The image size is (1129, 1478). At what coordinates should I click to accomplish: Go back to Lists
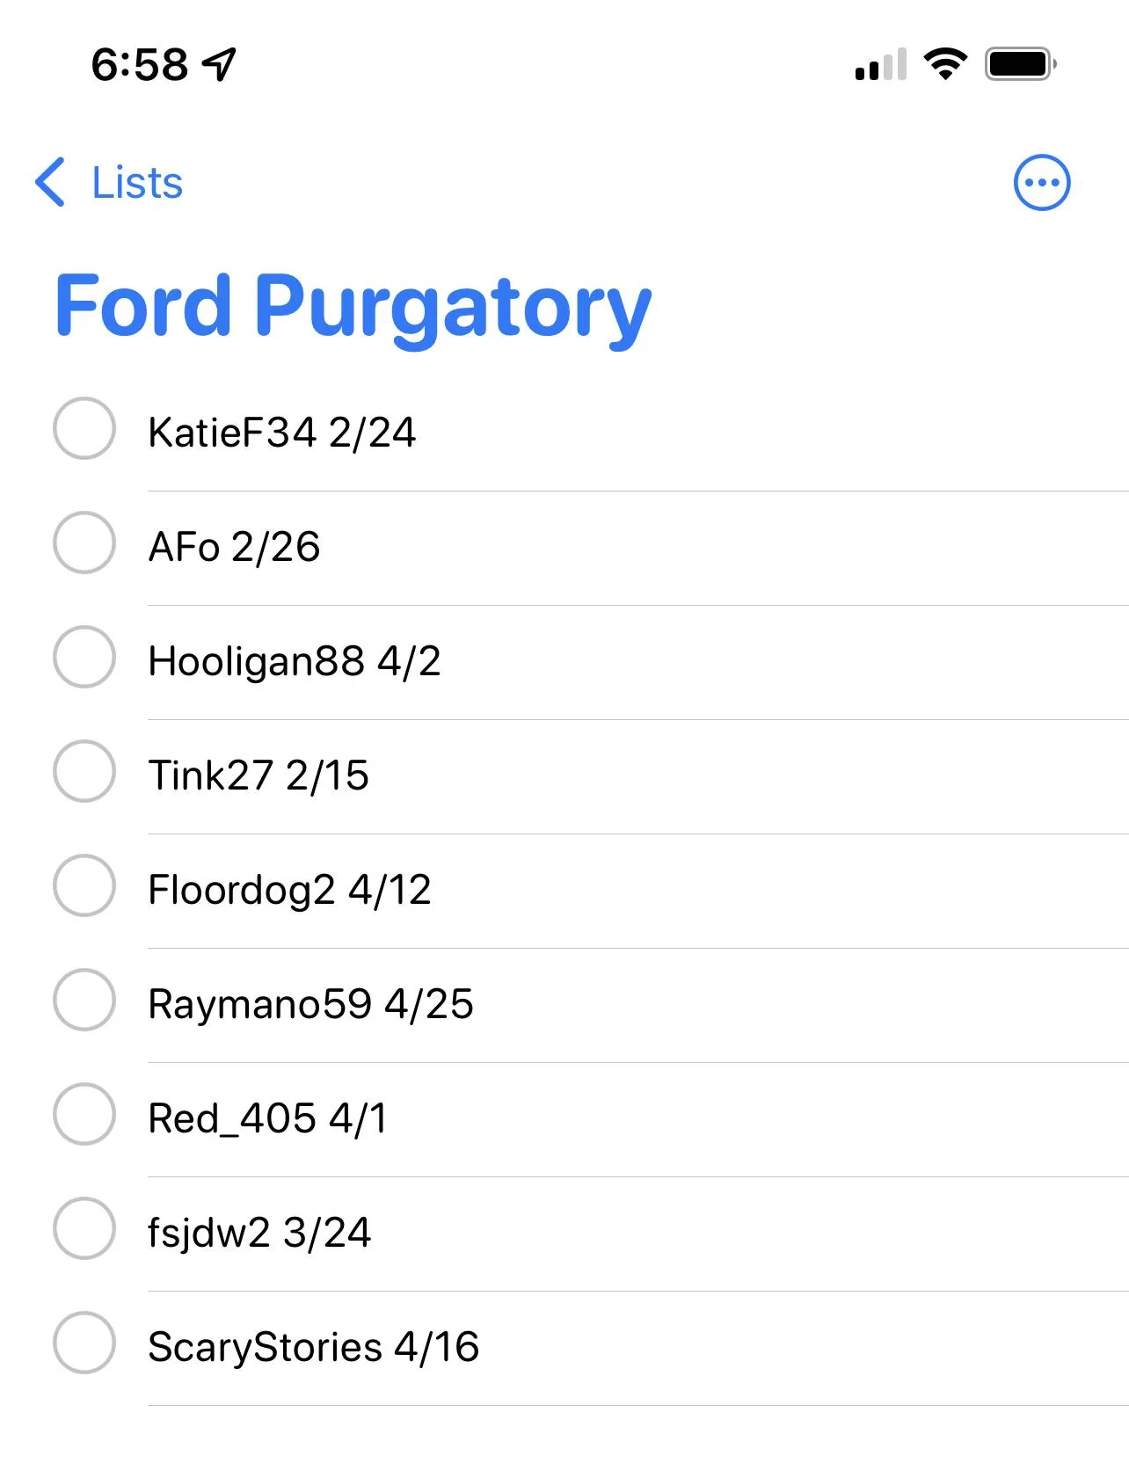[x=136, y=183]
